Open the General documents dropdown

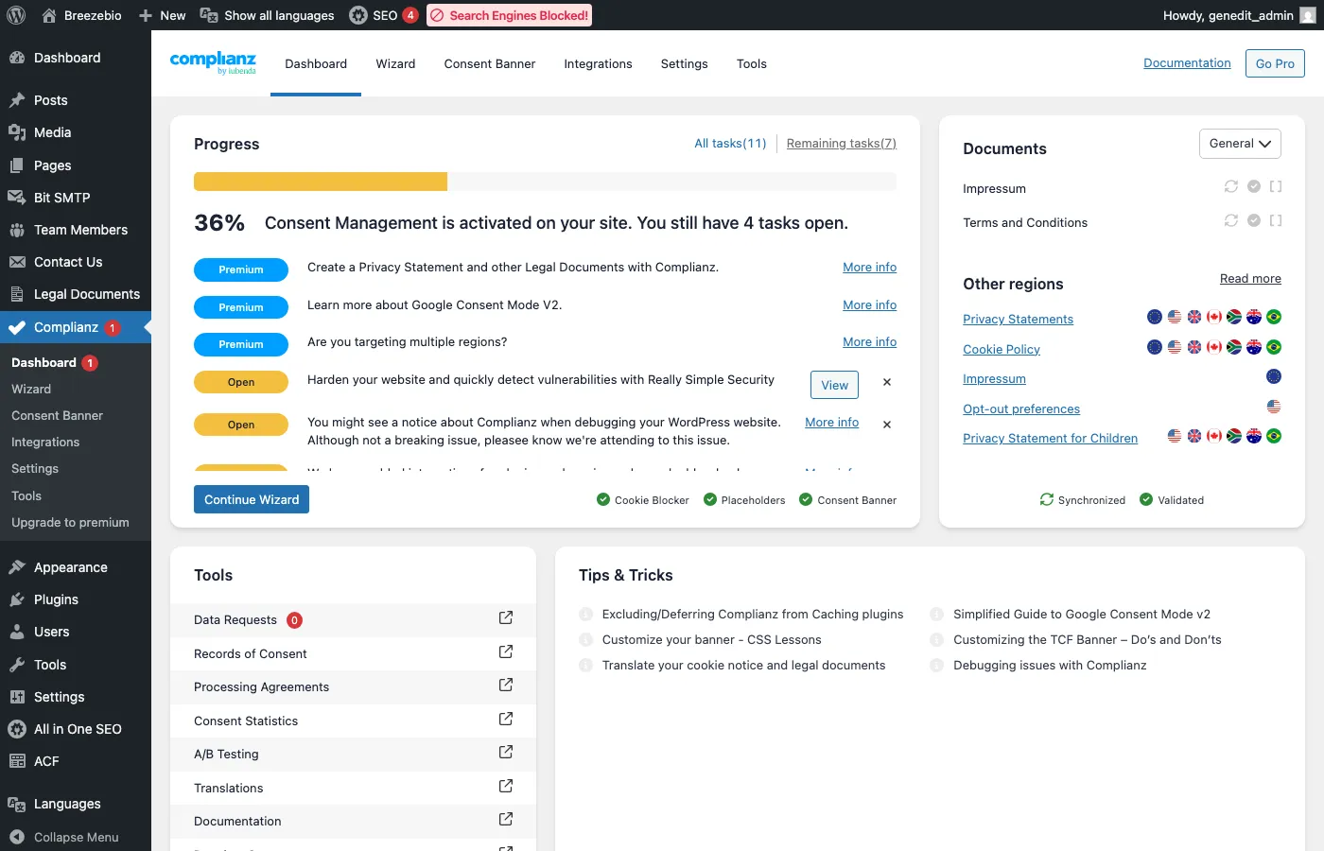[1240, 144]
